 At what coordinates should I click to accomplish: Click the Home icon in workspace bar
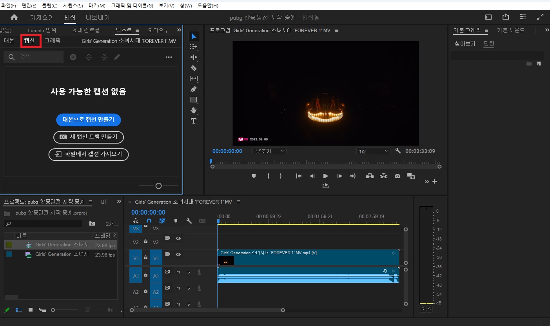[x=14, y=17]
